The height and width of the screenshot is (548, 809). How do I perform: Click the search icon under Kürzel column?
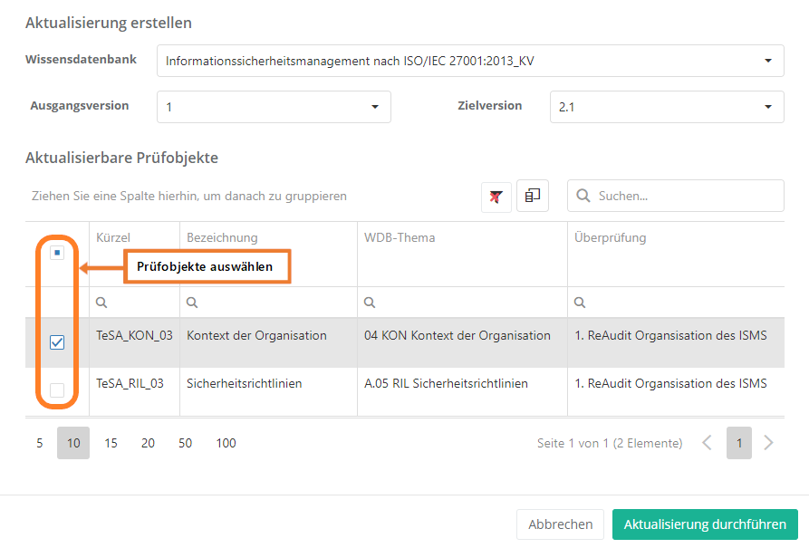pyautogui.click(x=101, y=302)
